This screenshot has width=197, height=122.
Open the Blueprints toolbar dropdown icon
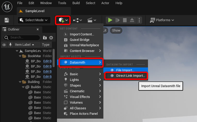tap(77, 20)
